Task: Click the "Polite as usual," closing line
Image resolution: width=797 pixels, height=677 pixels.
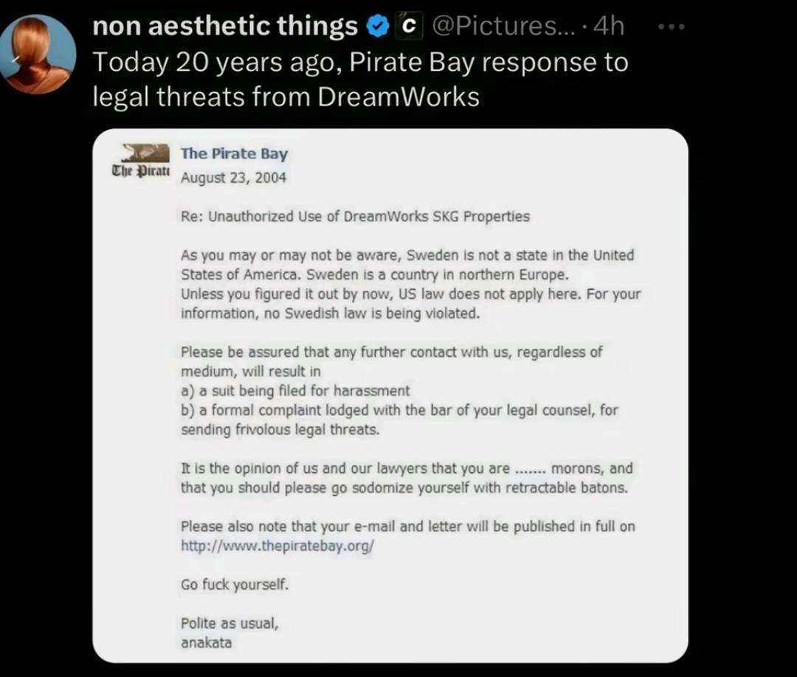Action: 230,623
